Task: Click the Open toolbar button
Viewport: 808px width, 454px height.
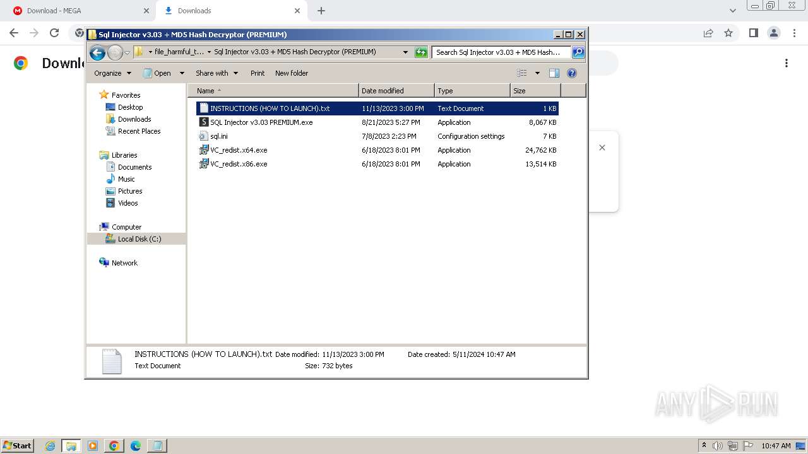Action: 157,73
